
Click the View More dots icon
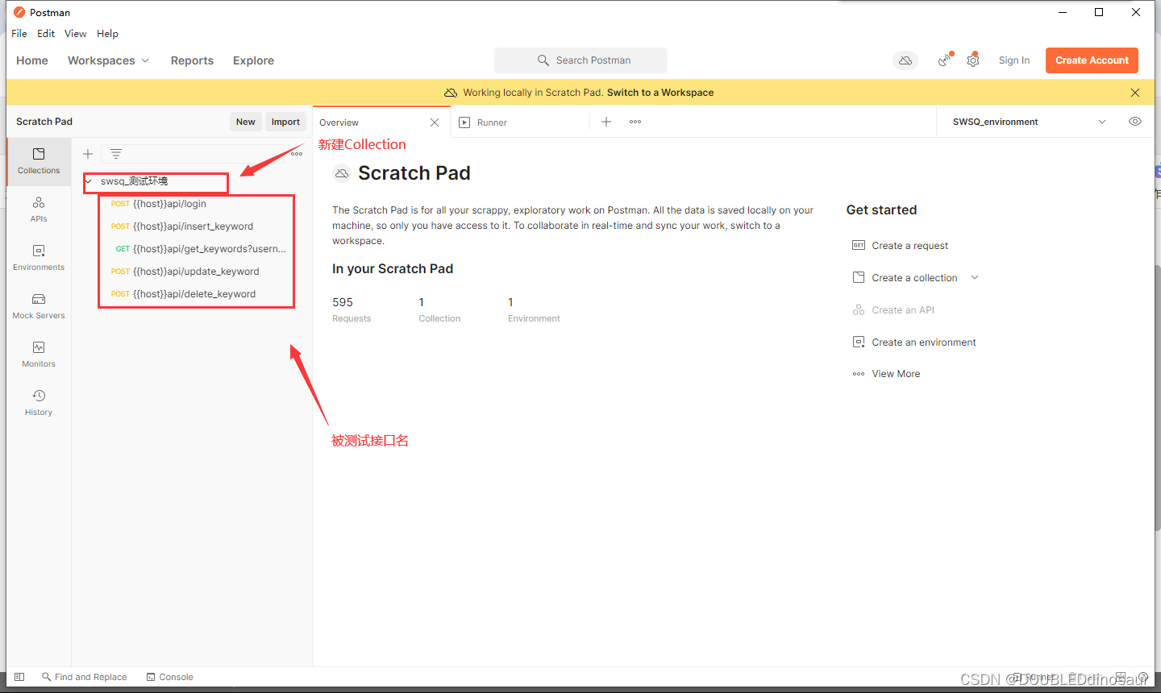click(x=859, y=374)
